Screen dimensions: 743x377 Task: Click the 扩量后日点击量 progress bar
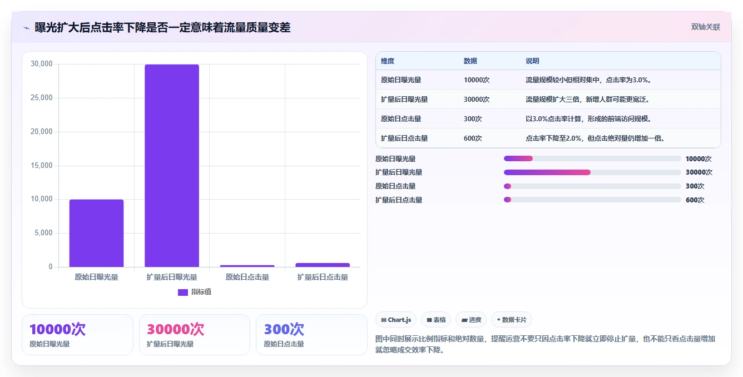point(592,200)
